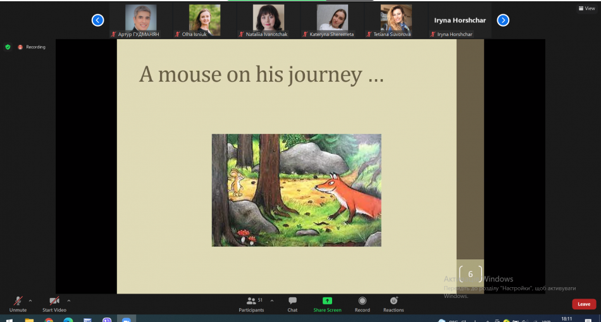Click the green encryption shield icon
Image resolution: width=601 pixels, height=322 pixels.
8,47
